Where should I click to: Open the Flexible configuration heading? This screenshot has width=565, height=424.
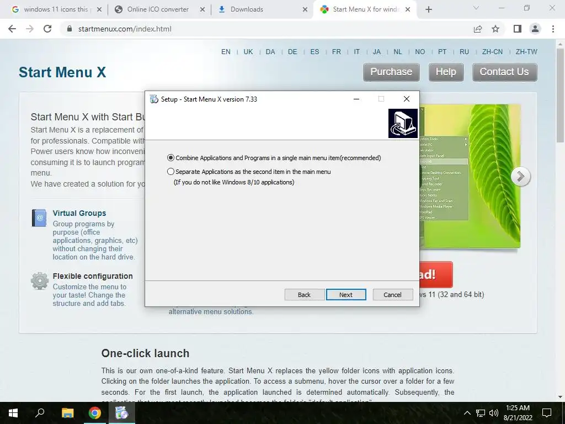[93, 276]
